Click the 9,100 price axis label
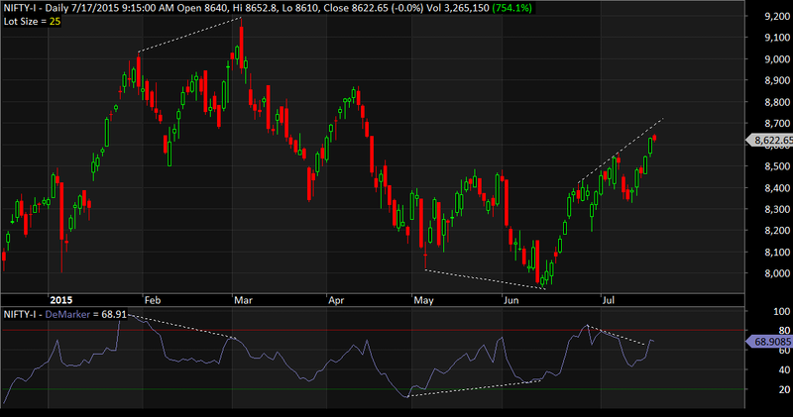 (x=777, y=38)
